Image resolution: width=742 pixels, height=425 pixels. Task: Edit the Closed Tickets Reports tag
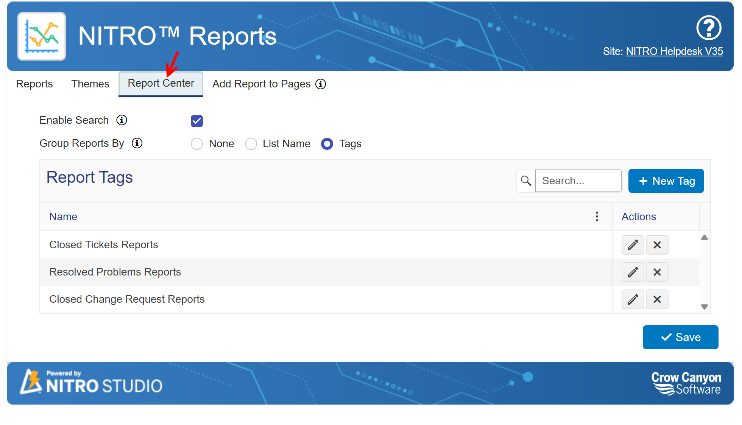(632, 245)
